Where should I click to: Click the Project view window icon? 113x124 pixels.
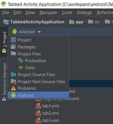13,40
